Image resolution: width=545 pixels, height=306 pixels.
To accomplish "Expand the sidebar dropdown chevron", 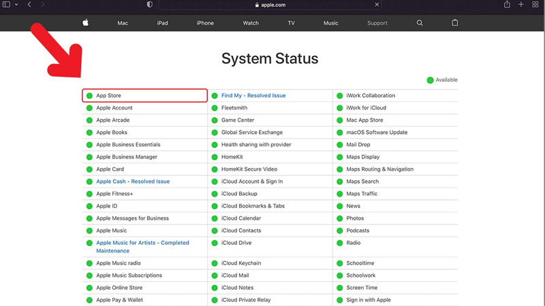I will click(x=16, y=5).
